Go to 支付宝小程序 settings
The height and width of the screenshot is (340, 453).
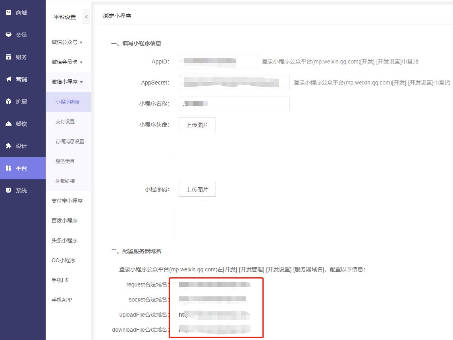pos(67,201)
